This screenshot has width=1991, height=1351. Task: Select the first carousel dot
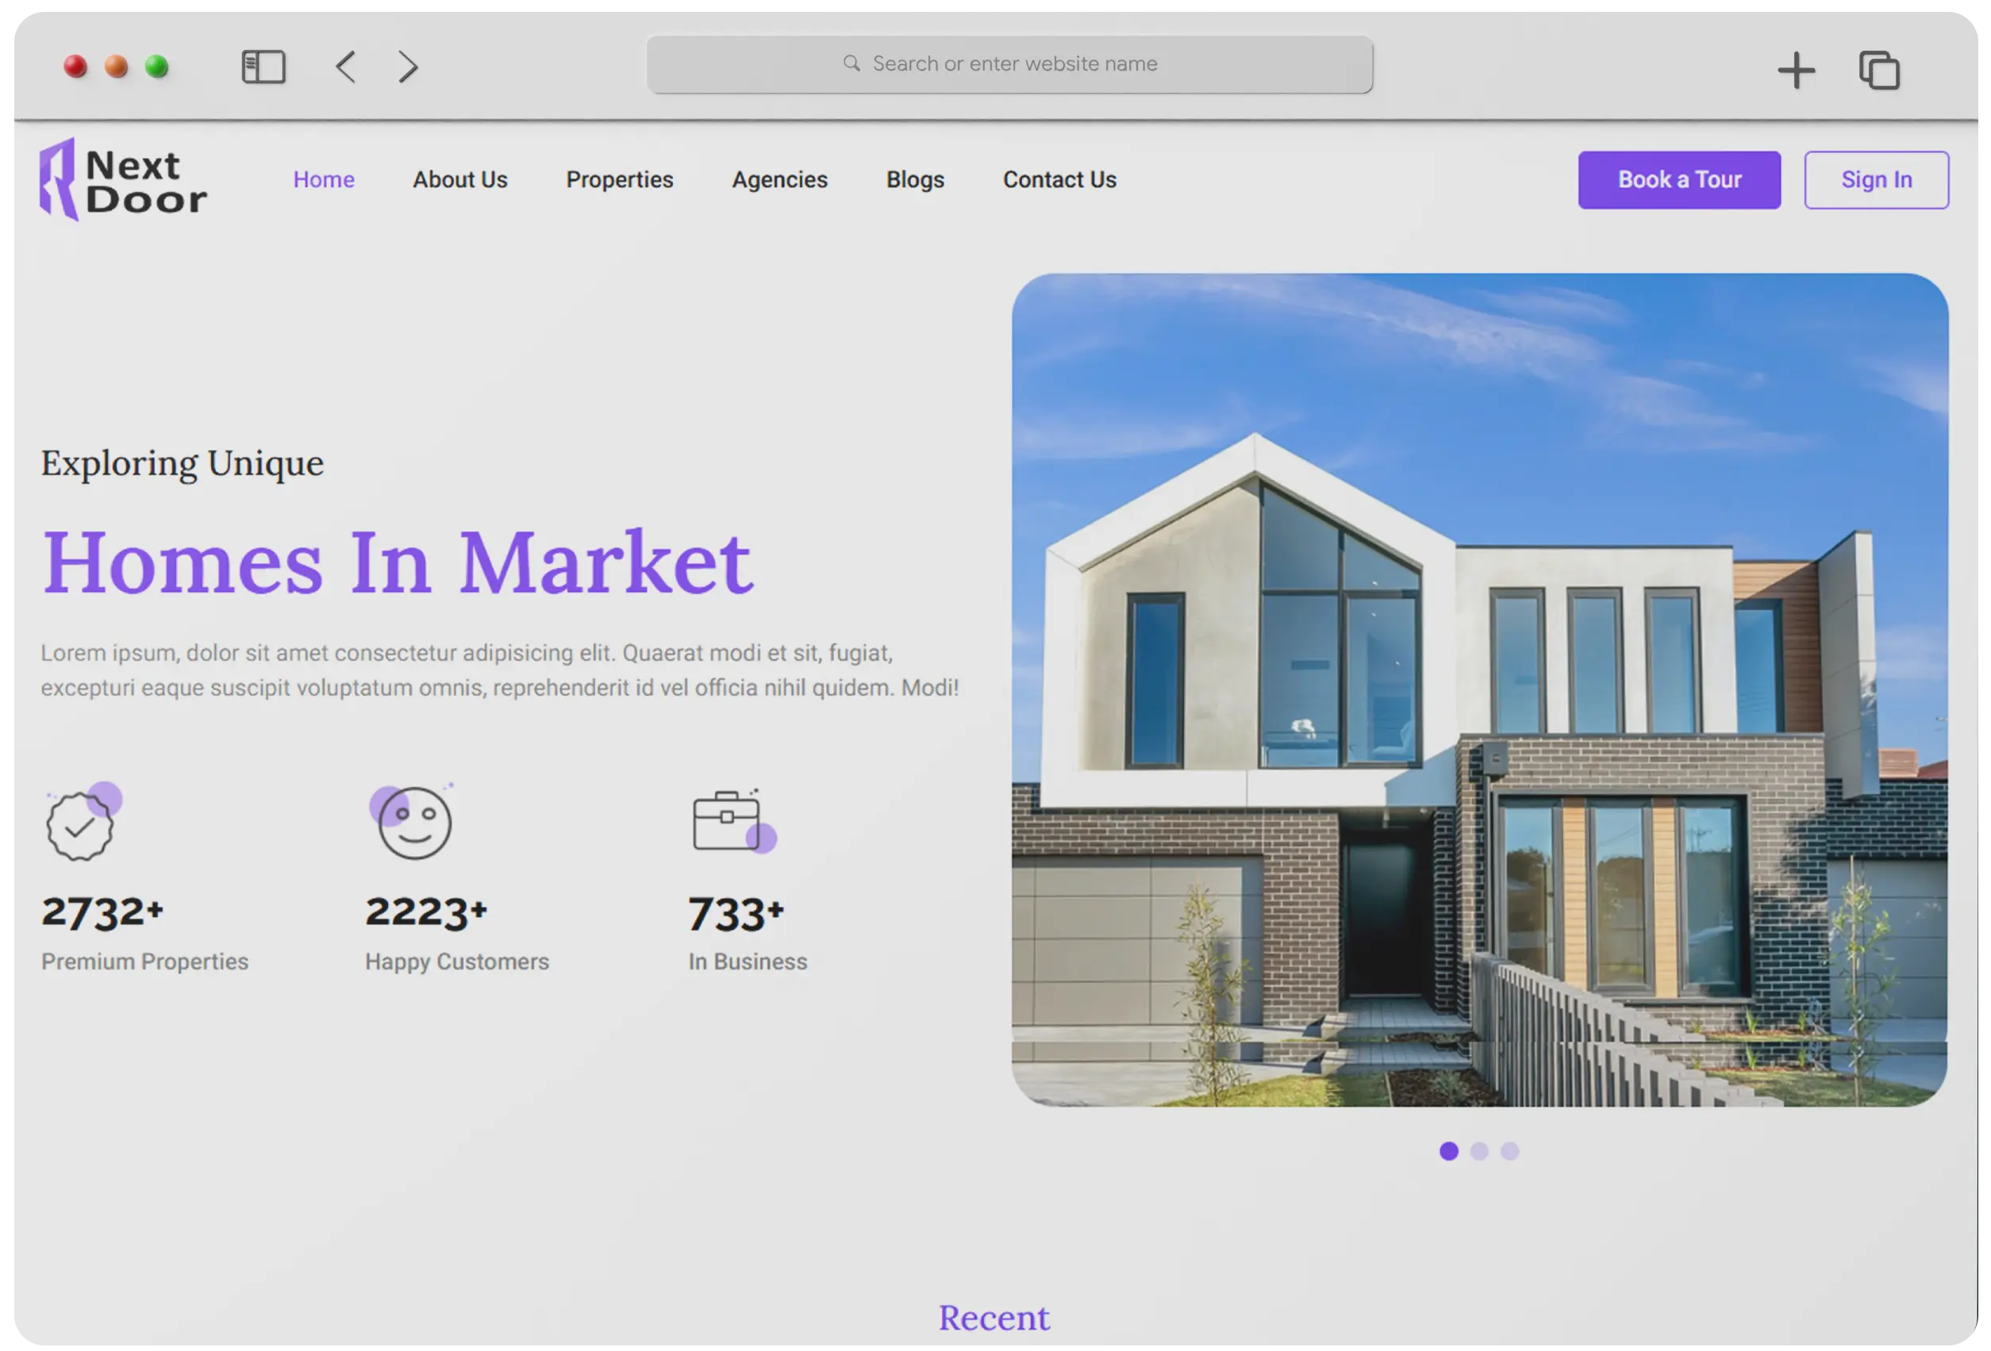tap(1449, 1150)
